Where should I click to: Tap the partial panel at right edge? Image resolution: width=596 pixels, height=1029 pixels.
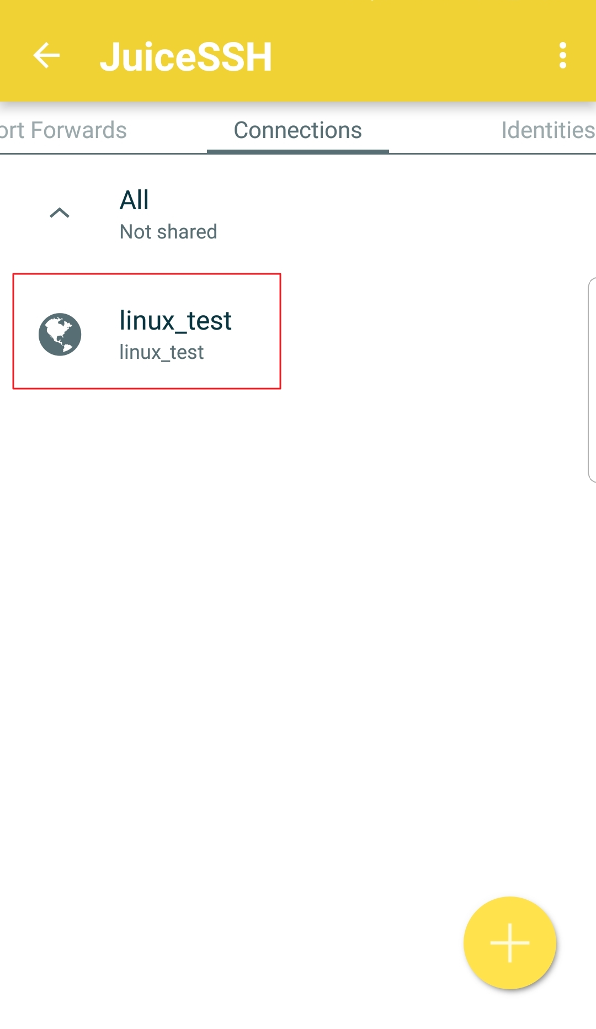pyautogui.click(x=592, y=380)
